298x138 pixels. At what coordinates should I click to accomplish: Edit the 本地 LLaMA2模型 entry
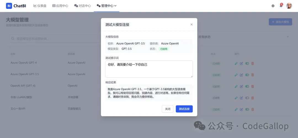(x=241, y=98)
